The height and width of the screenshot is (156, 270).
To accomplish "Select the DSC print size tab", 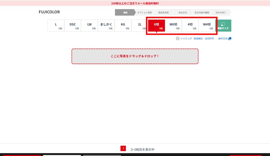I will click(73, 26).
